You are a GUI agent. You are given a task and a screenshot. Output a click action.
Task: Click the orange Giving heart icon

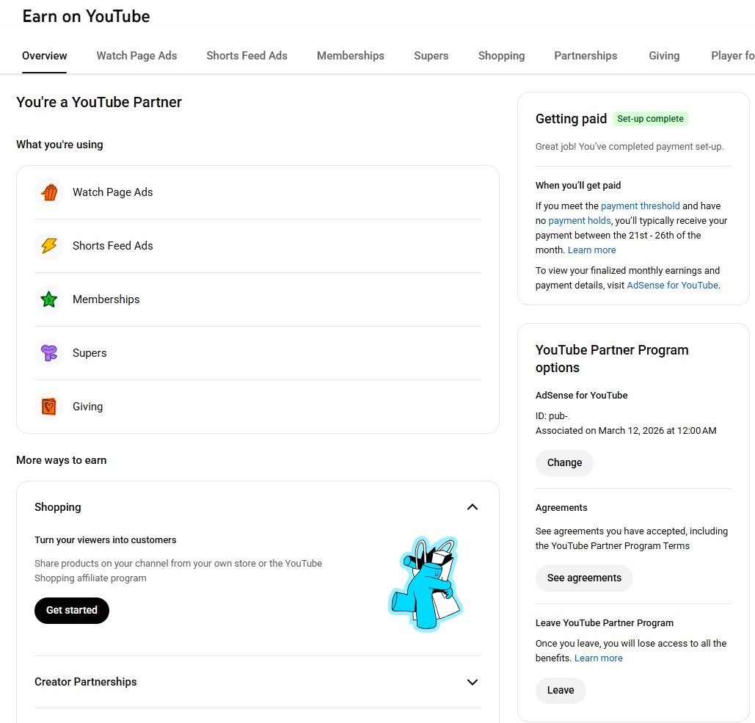pos(49,407)
